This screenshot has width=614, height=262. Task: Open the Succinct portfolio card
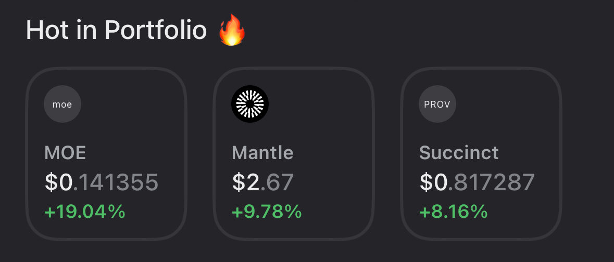481,153
